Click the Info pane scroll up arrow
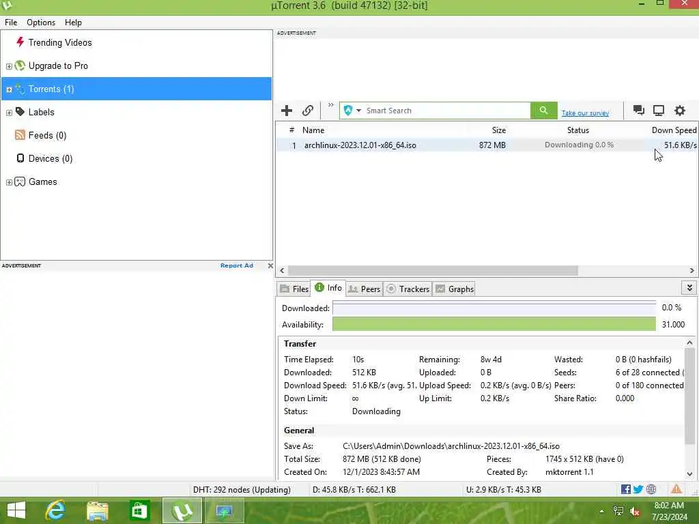Image resolution: width=699 pixels, height=524 pixels. [x=689, y=343]
